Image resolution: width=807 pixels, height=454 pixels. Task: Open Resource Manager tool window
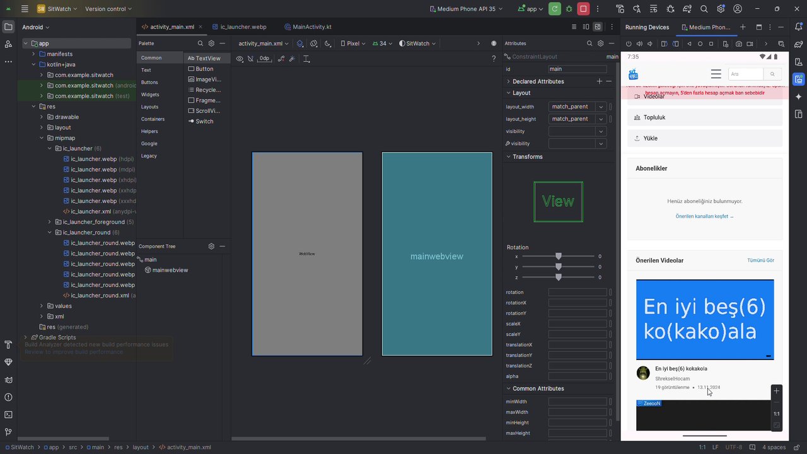8,44
